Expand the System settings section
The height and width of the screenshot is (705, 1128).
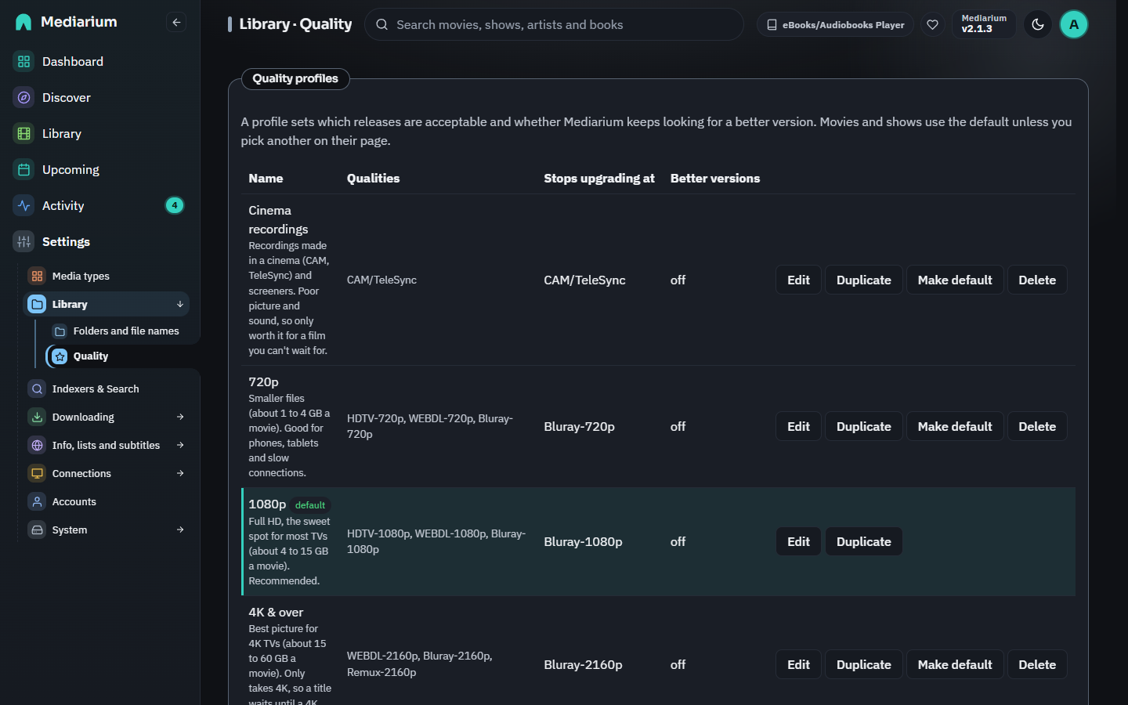(180, 530)
